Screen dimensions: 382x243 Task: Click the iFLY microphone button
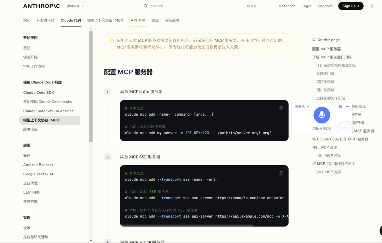[x=322, y=115]
